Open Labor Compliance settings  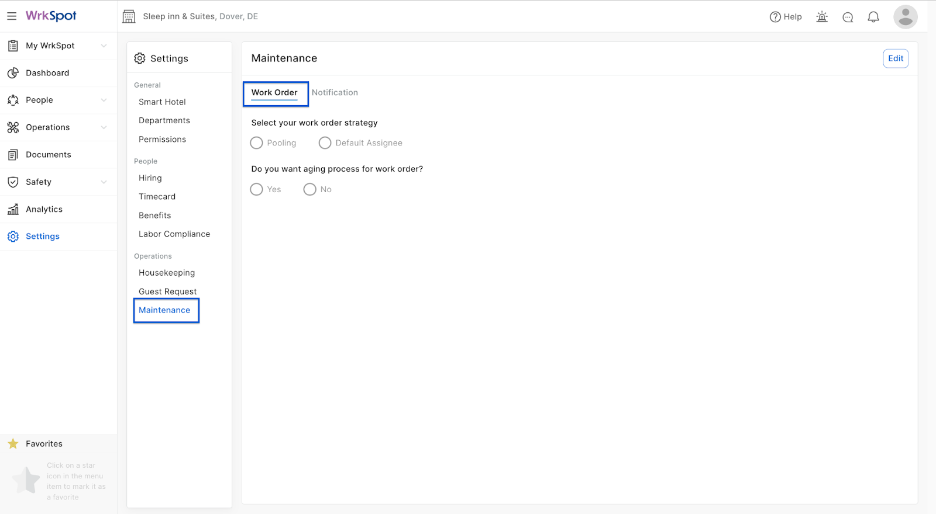point(174,234)
